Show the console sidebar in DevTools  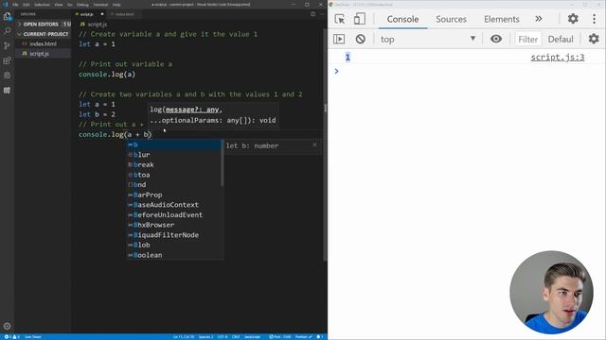coord(339,39)
